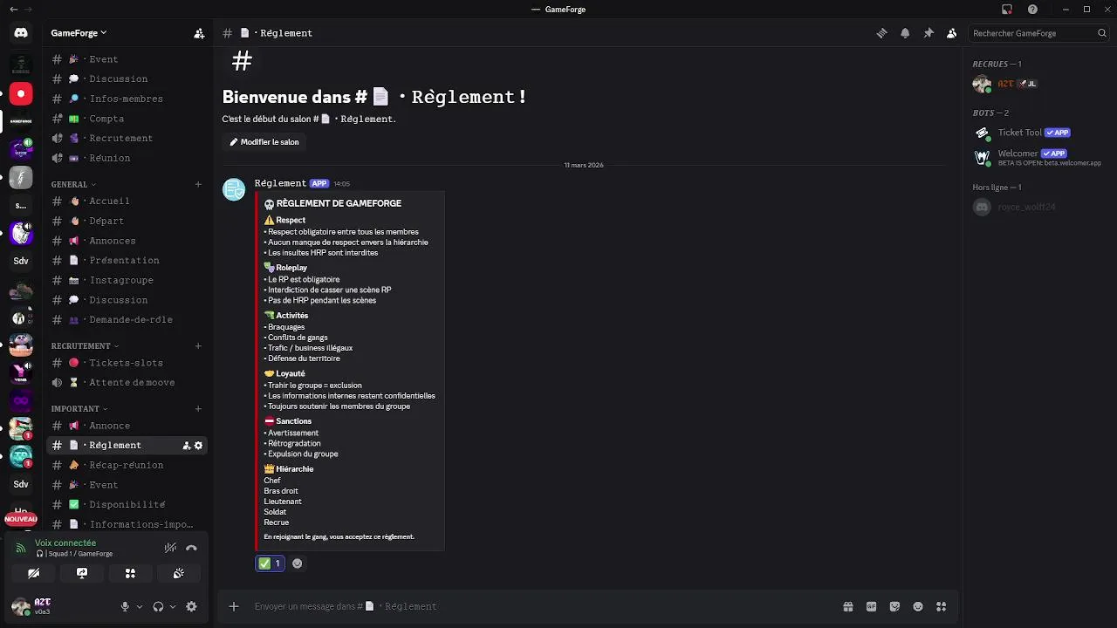
Task: Toggle noise suppression in voice panel
Action: [x=170, y=548]
